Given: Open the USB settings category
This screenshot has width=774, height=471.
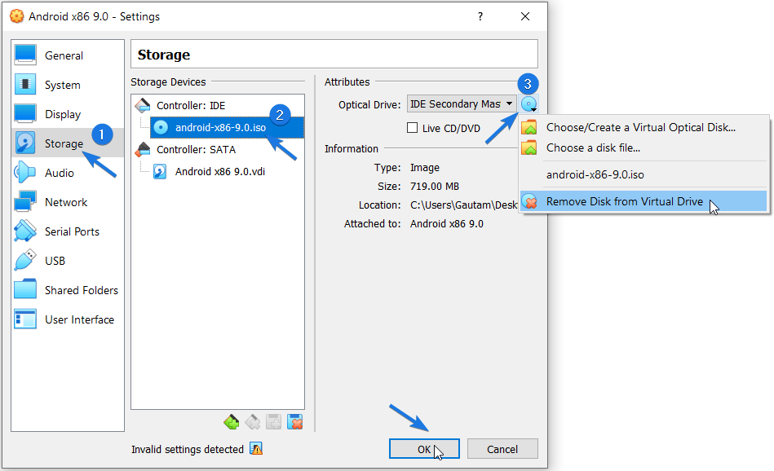Looking at the screenshot, I should tap(68, 261).
